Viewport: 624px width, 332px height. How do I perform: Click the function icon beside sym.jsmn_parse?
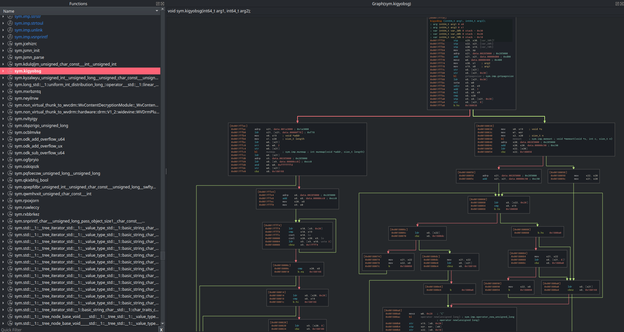pyautogui.click(x=10, y=57)
